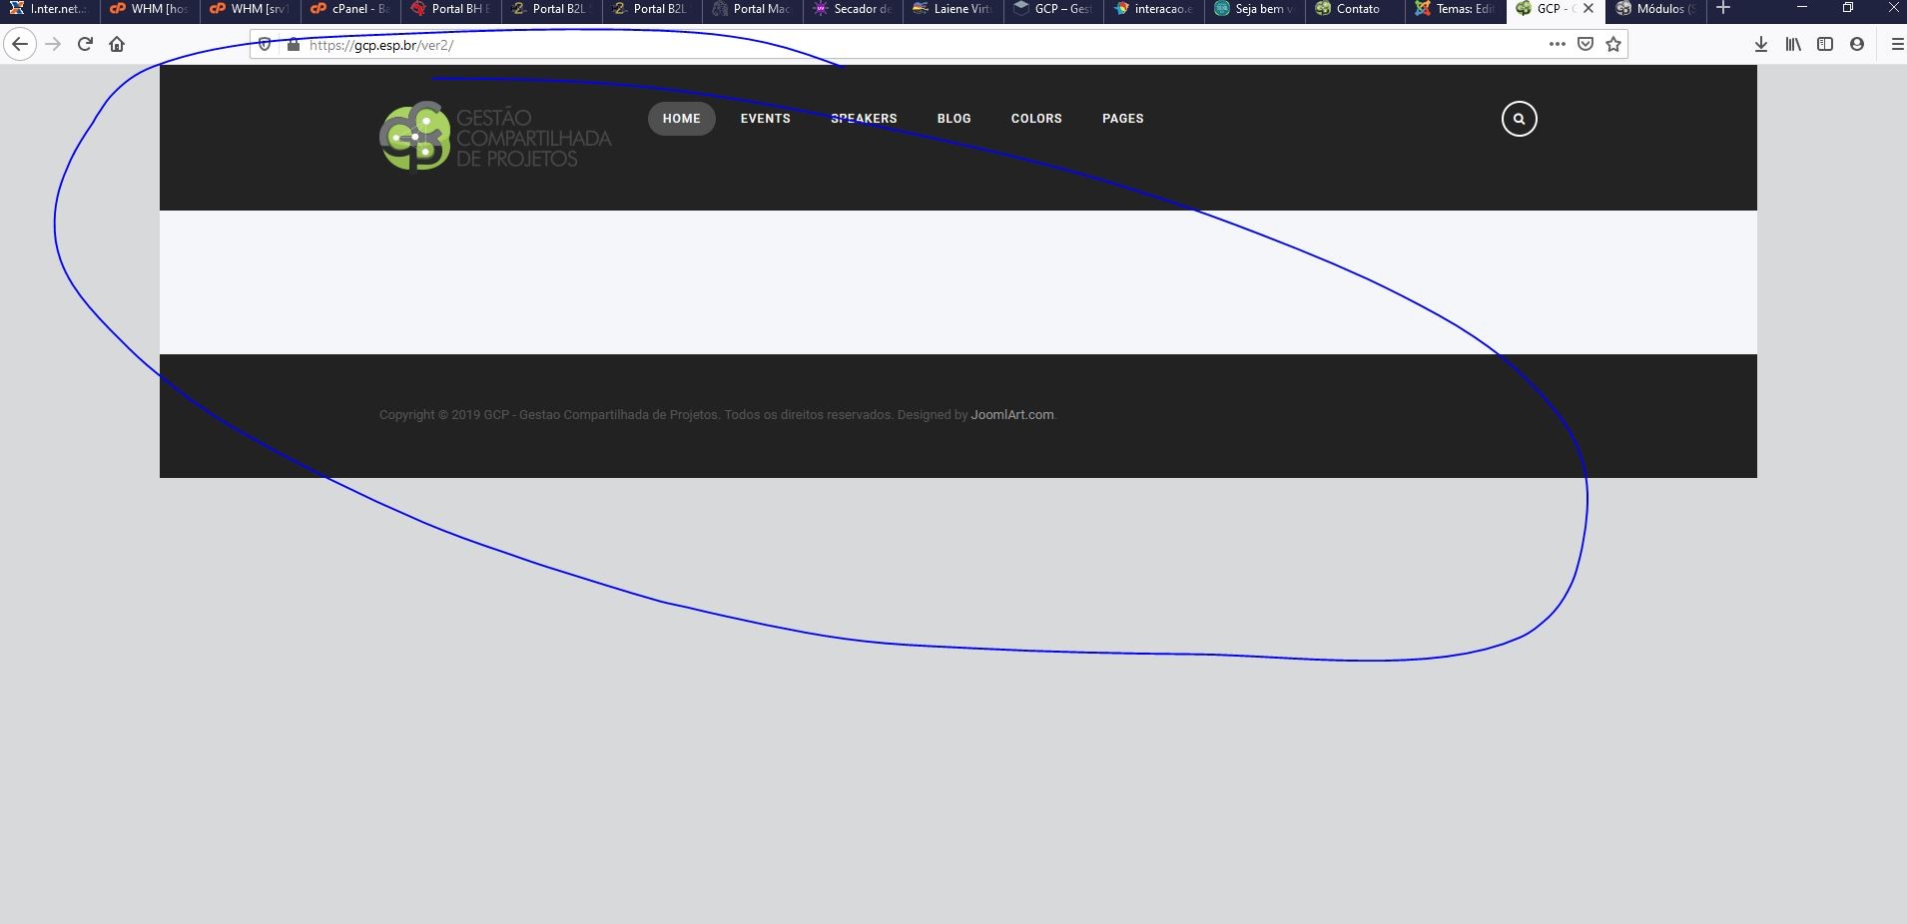This screenshot has height=924, width=1907.
Task: Save page to Pocket
Action: coord(1585,44)
